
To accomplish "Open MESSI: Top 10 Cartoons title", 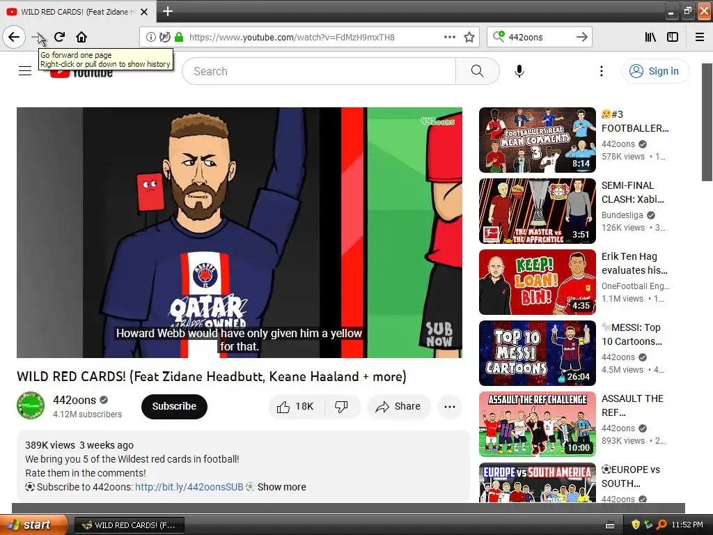I will point(632,334).
